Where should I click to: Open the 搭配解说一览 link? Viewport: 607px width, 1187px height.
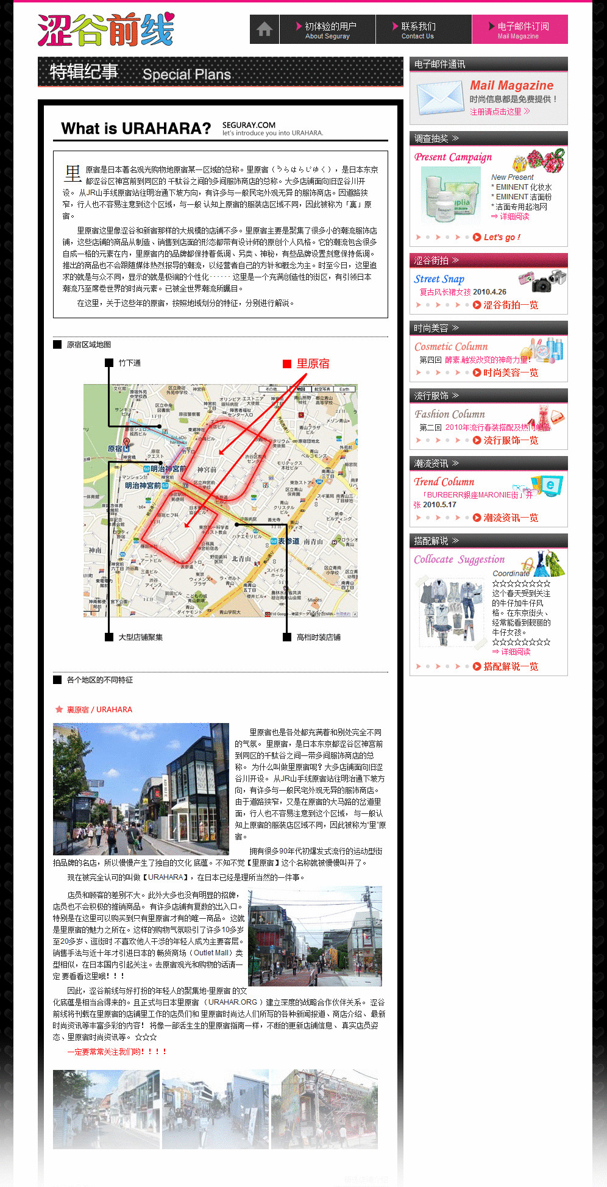coord(506,666)
